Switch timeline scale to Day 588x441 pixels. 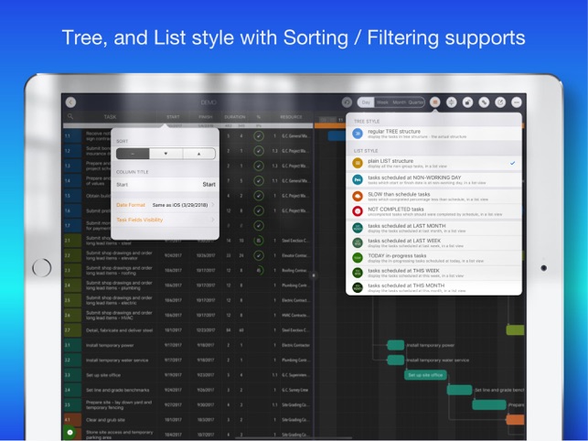[x=366, y=102]
